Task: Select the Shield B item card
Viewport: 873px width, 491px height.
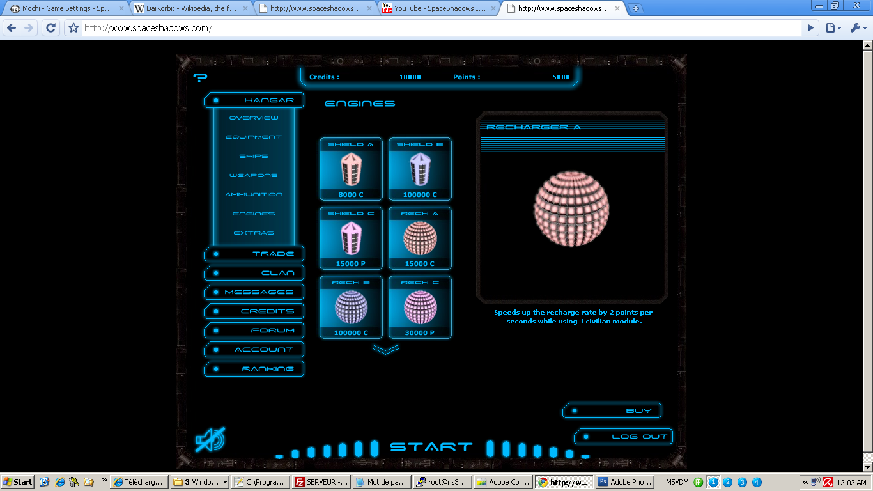Action: pos(420,169)
